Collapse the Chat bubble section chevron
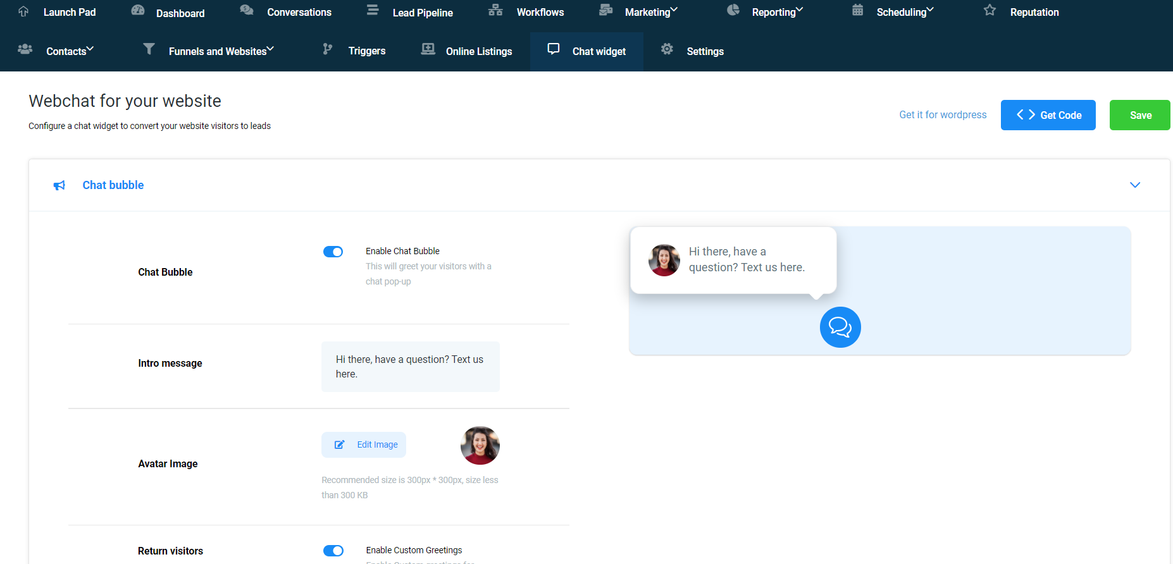This screenshot has height=564, width=1173. coord(1135,185)
